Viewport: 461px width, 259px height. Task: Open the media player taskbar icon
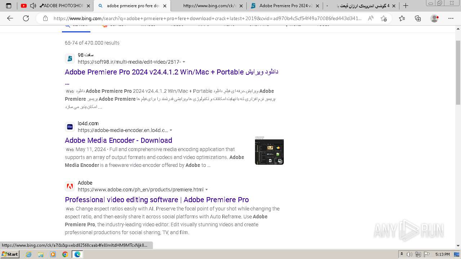(53, 254)
